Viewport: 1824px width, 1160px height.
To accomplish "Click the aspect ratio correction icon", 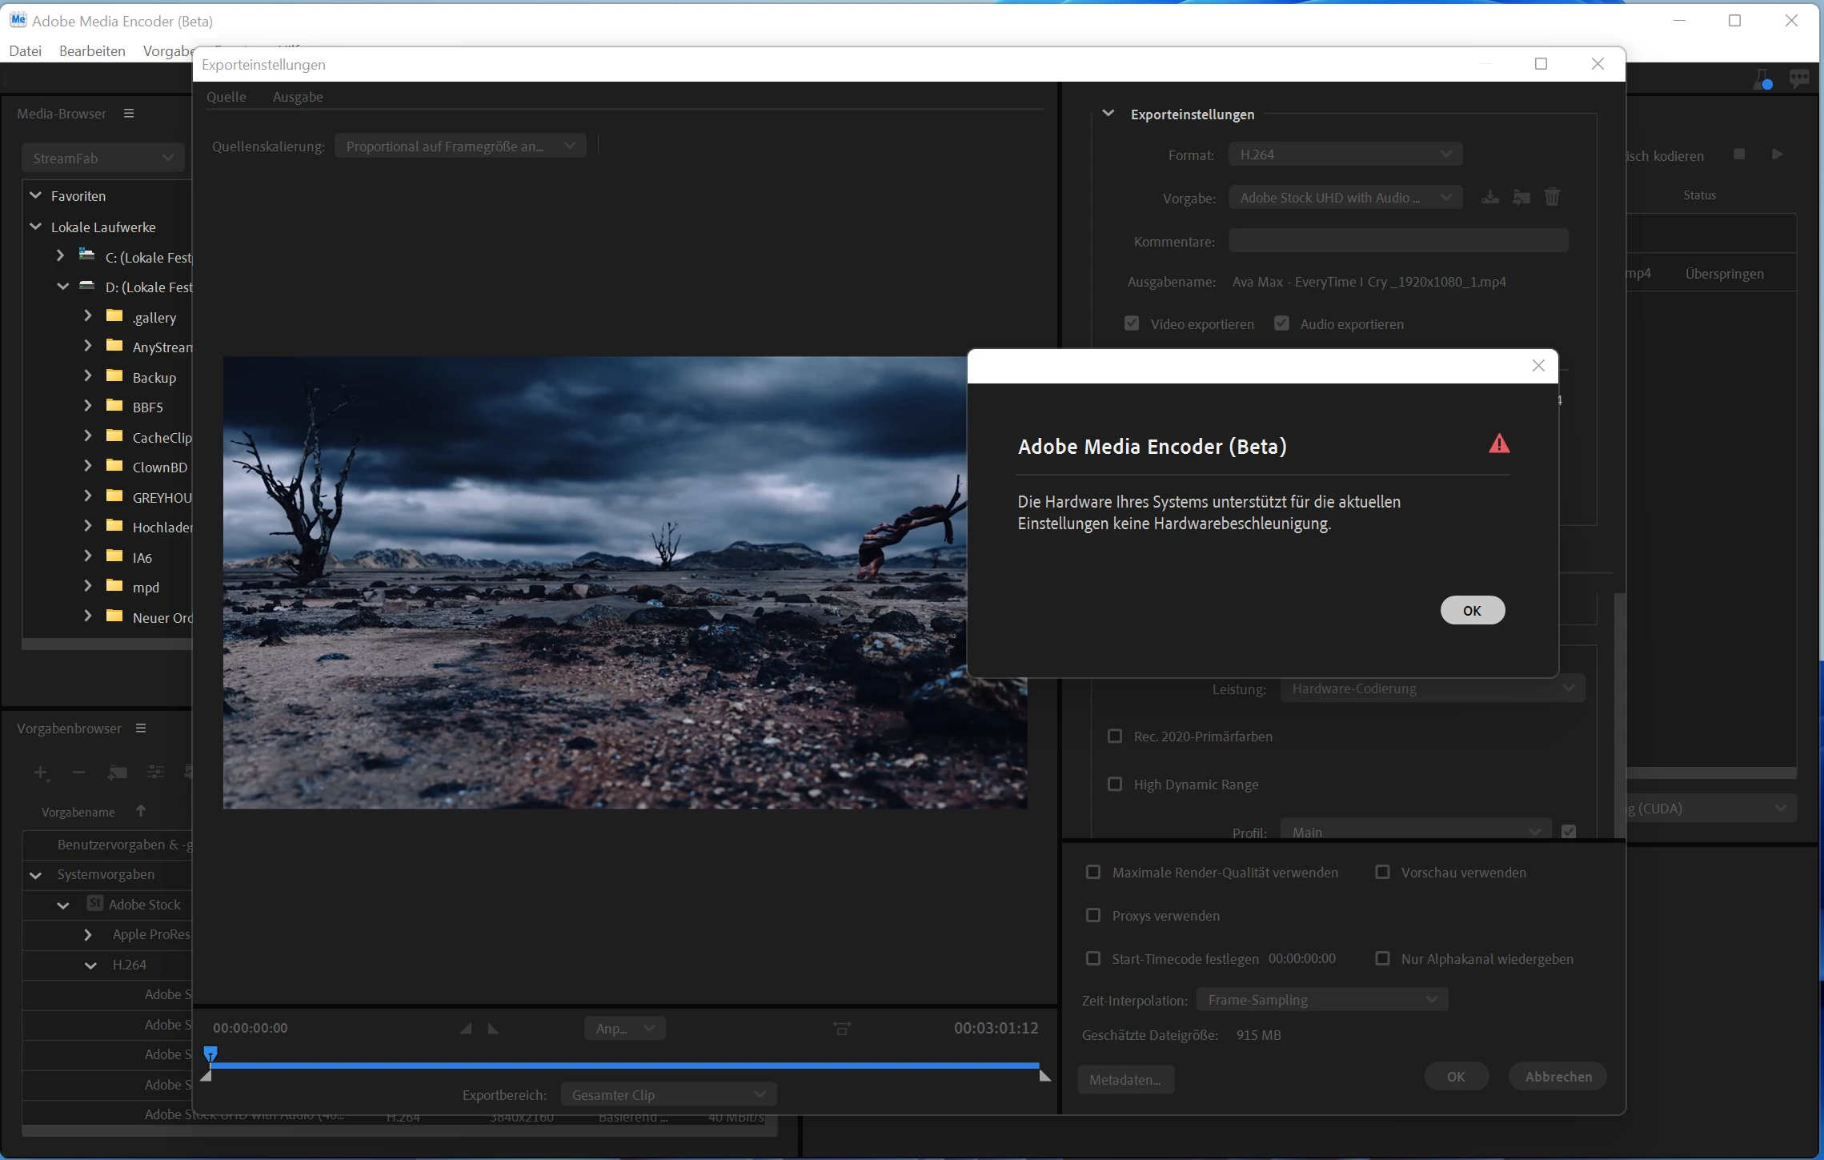I will click(842, 1029).
